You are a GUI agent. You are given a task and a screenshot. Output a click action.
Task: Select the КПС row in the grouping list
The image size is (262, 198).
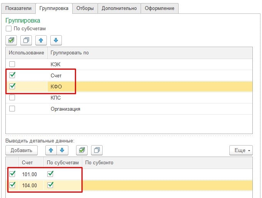coord(56,98)
